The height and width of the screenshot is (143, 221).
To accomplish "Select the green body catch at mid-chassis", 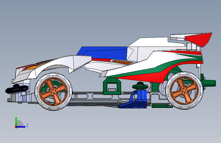I will (112, 87).
